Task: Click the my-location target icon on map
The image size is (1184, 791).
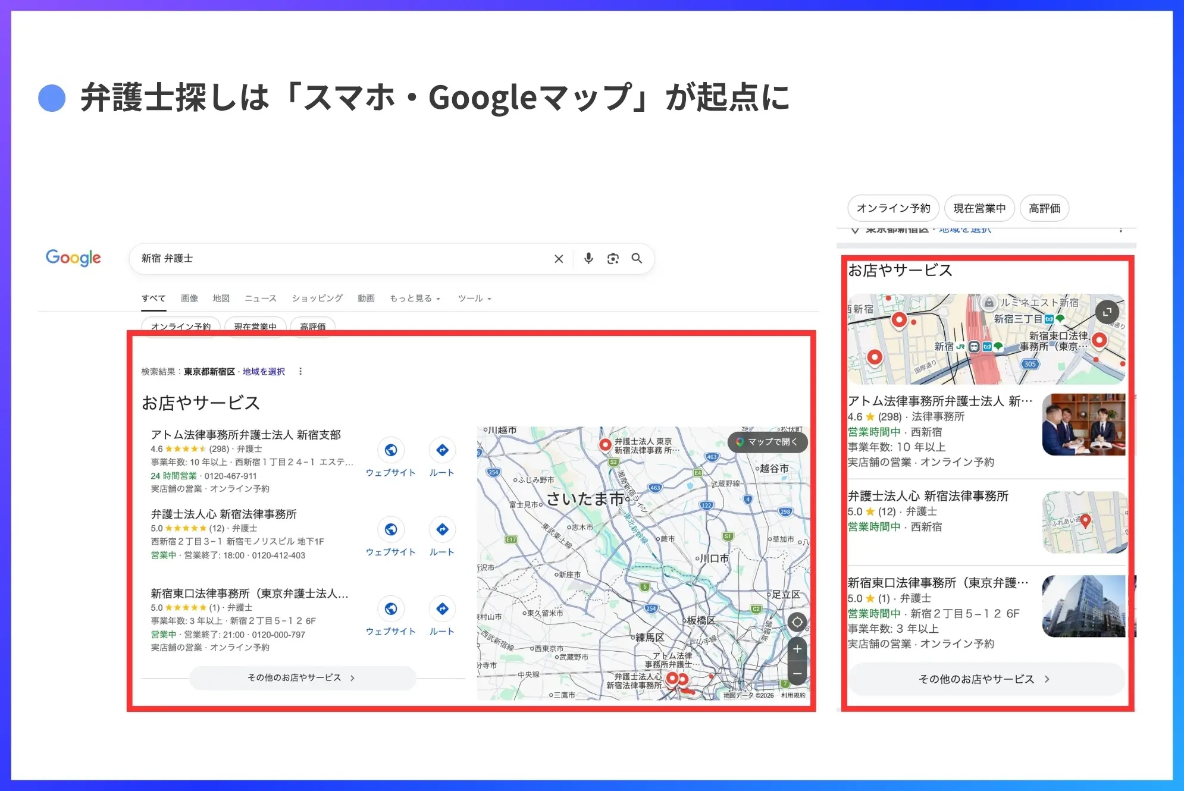Action: click(797, 623)
